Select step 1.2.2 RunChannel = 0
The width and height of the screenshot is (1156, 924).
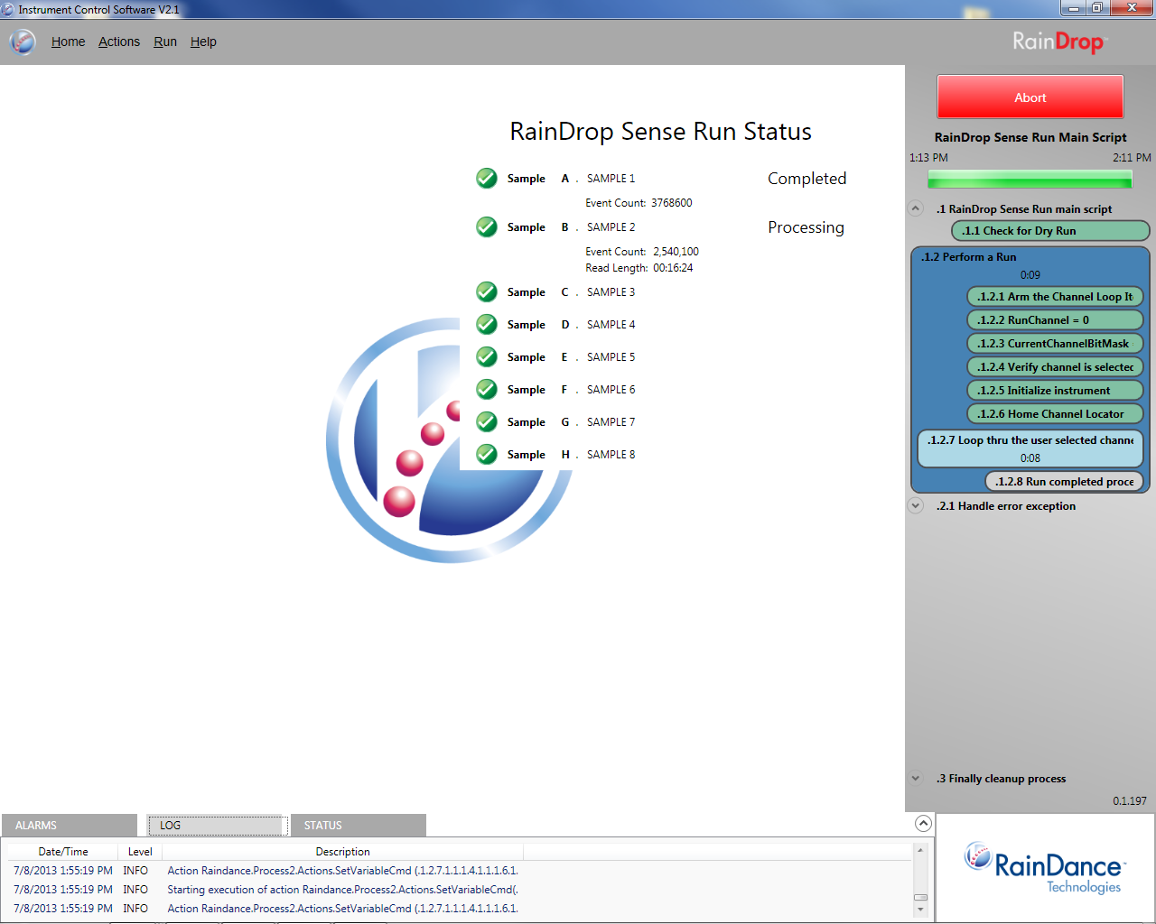pos(1055,320)
